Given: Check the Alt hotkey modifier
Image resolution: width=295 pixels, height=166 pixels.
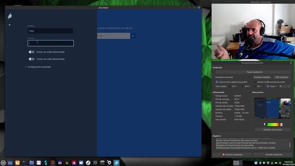Looking at the screenshot, I should tap(255, 86).
